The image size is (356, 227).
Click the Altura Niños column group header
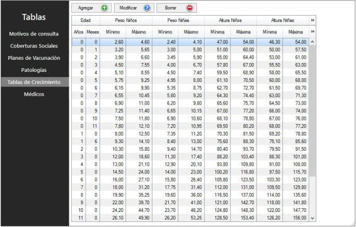pyautogui.click(x=231, y=20)
